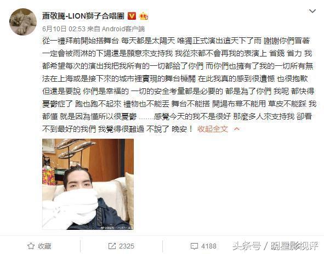The height and width of the screenshot is (254, 324).
Task: Enlarge the selfie photo attachment
Action: (88, 184)
